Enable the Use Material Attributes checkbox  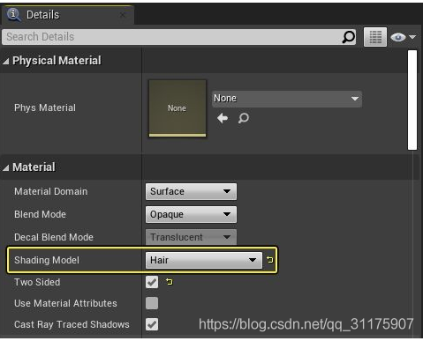click(x=152, y=303)
